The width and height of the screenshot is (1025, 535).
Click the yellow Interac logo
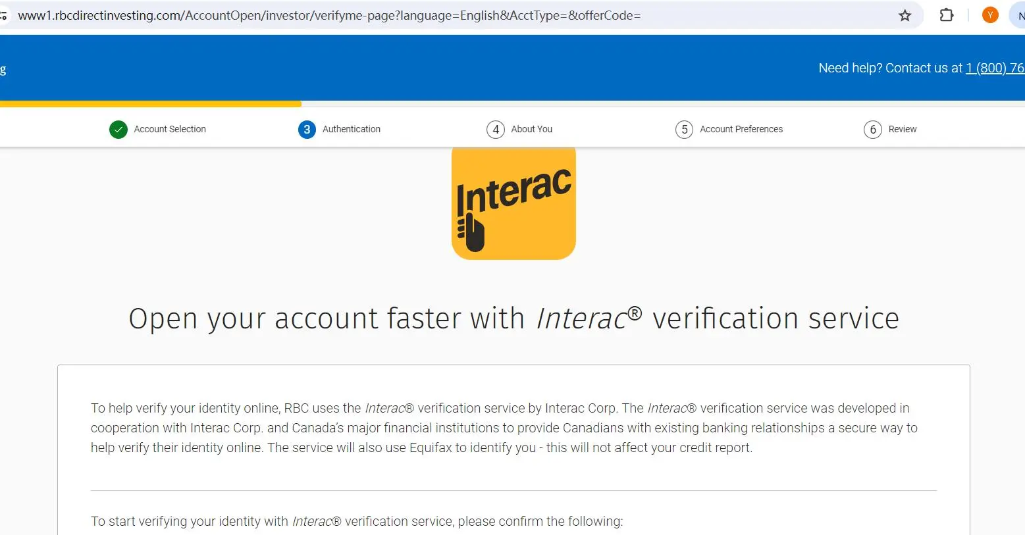513,203
